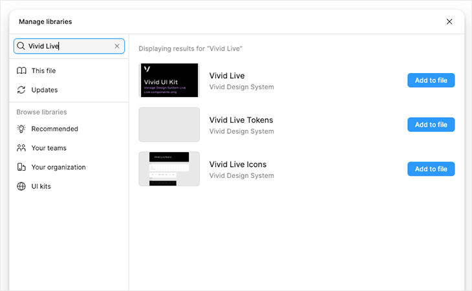Click the book icon beside This file
The width and height of the screenshot is (472, 291).
(21, 70)
